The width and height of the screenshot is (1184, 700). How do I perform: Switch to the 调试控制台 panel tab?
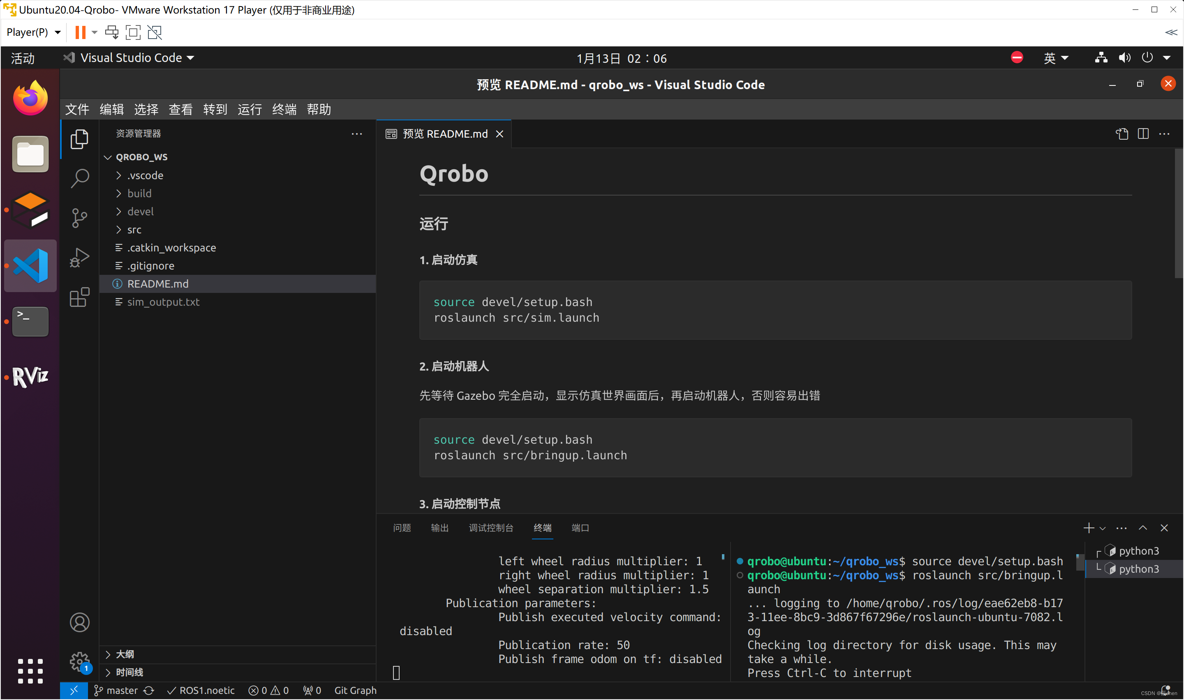tap(491, 528)
